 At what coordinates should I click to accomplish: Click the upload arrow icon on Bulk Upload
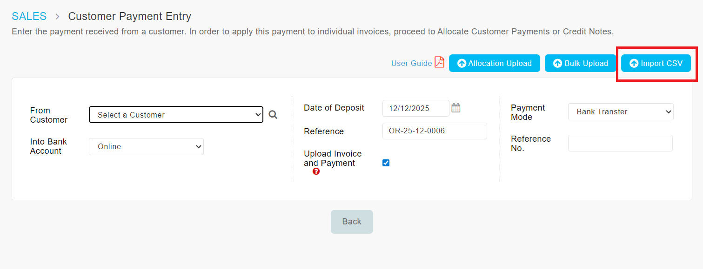coord(557,64)
